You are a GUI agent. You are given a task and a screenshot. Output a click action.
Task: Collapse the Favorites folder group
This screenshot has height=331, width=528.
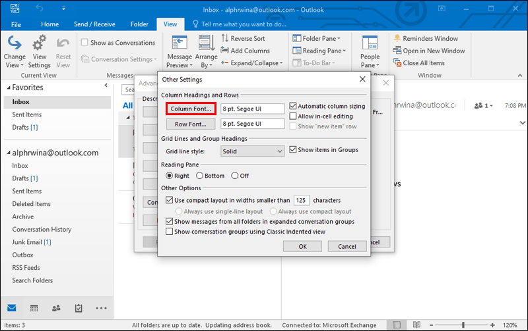point(9,88)
